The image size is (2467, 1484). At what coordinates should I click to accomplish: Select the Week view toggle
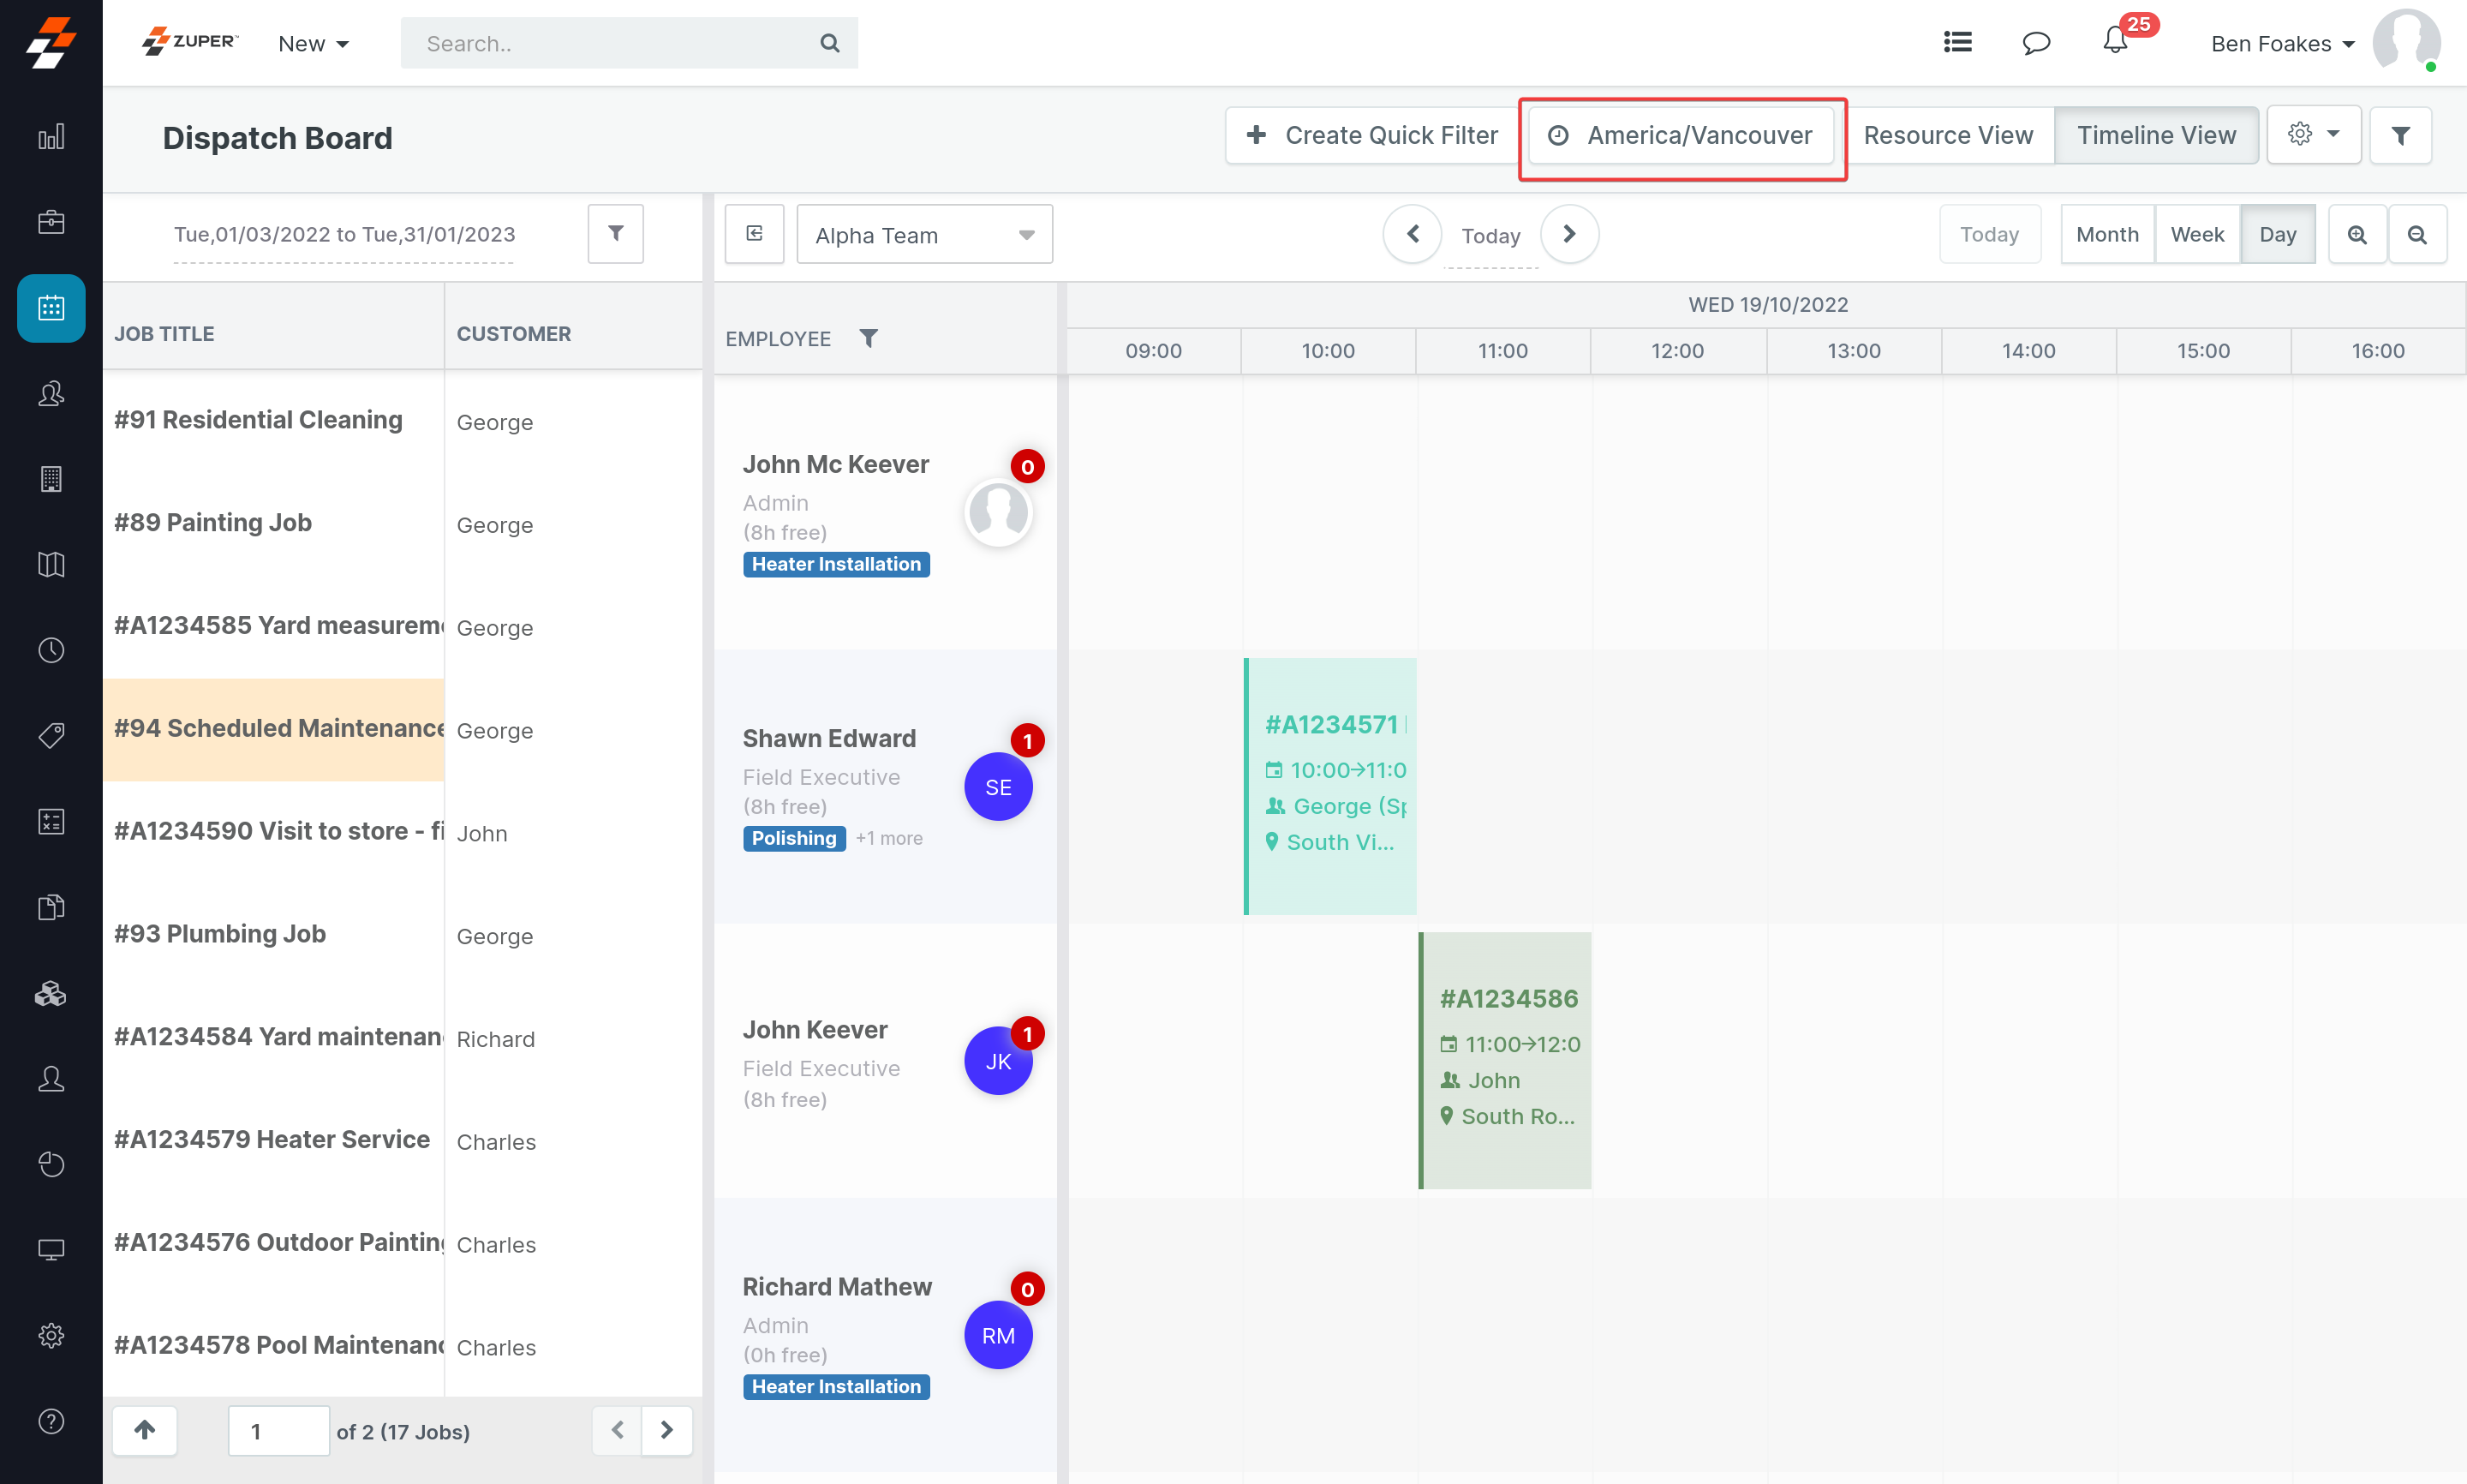(x=2197, y=234)
